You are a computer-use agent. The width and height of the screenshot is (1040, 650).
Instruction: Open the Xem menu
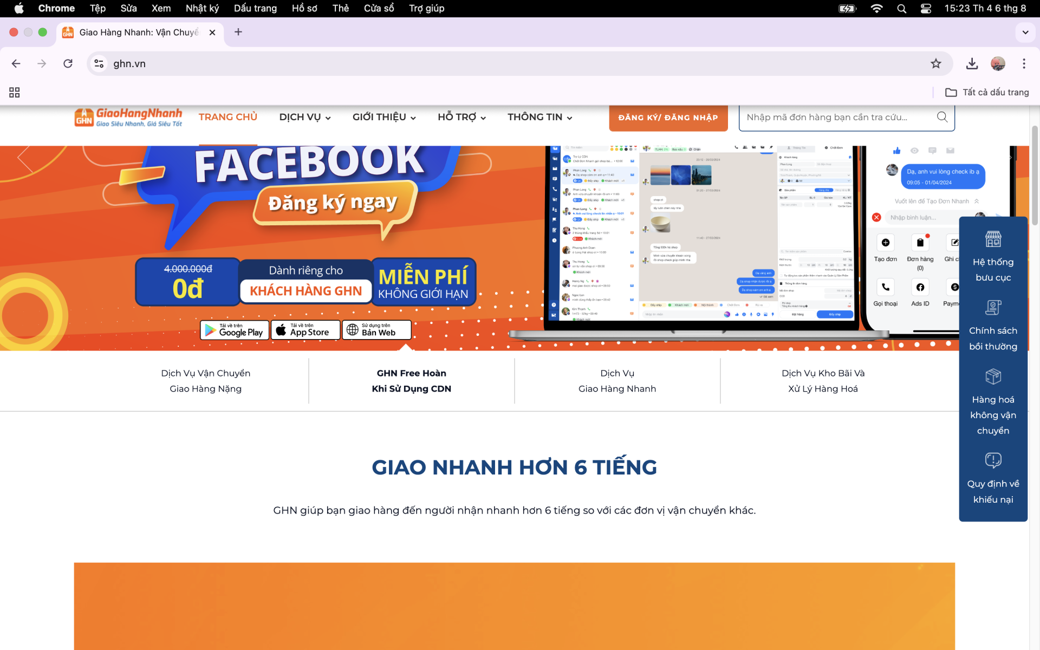point(161,8)
